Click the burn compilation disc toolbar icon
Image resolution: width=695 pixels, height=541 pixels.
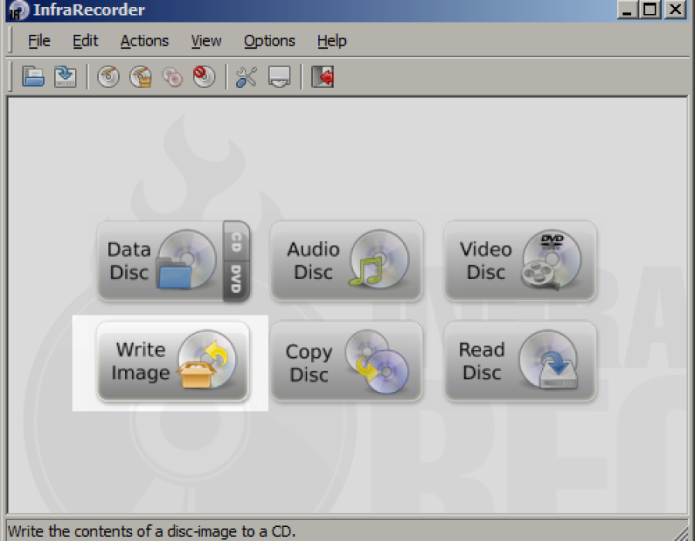tap(109, 77)
